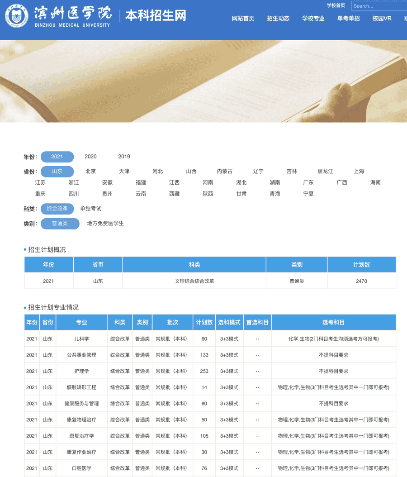
Task: Select year 2019 filter
Action: click(124, 157)
